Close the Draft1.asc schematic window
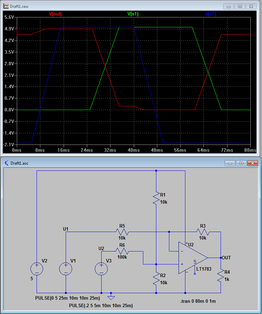 pyautogui.click(x=252, y=163)
